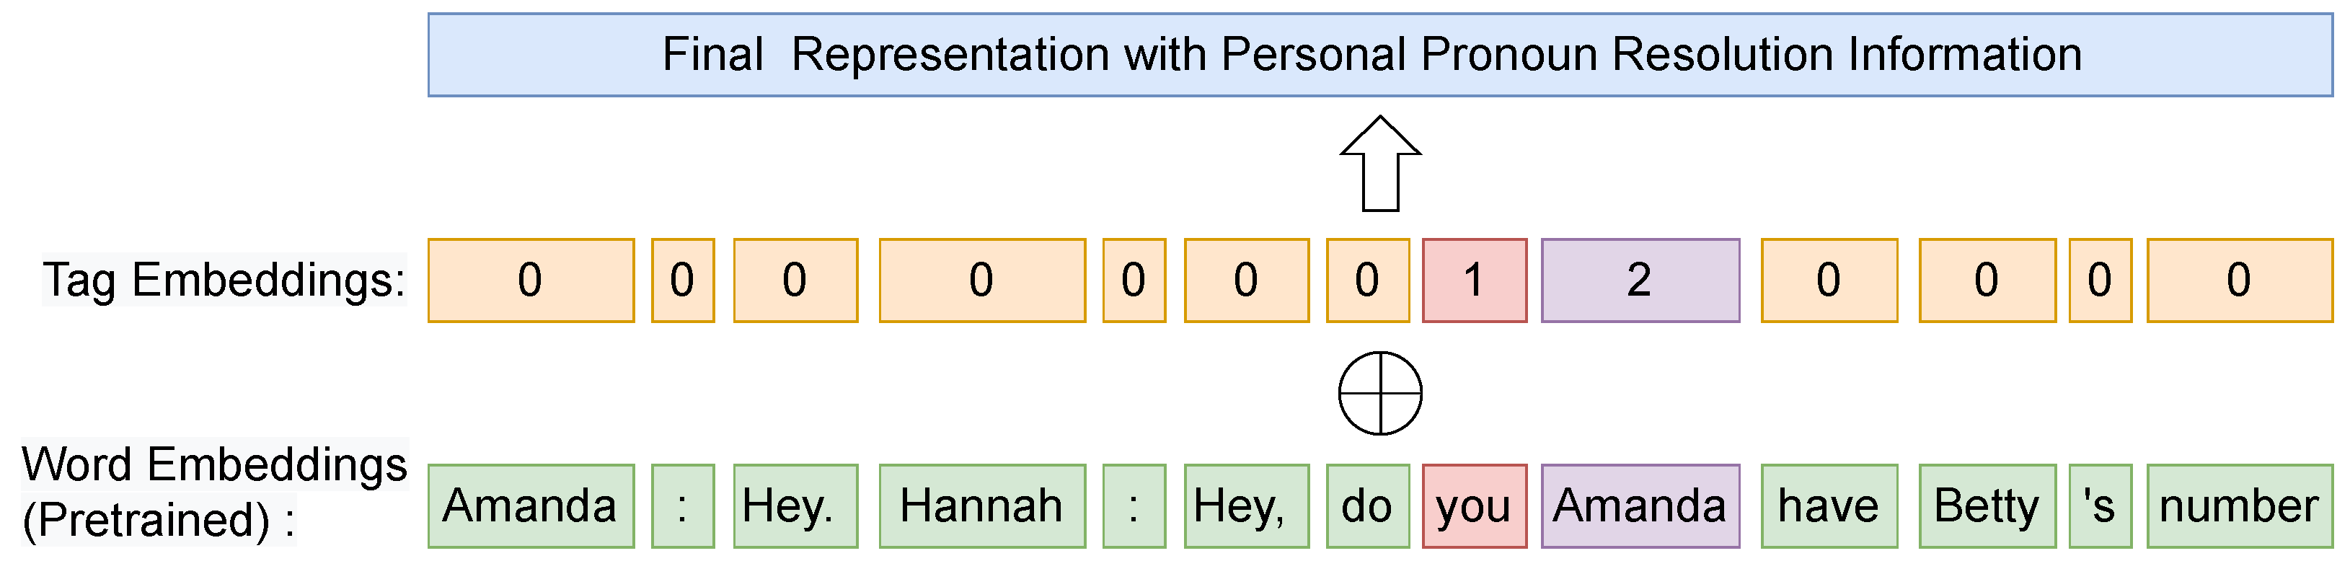The height and width of the screenshot is (574, 2350).
Task: Click the 0 tag box above 'number'
Action: tap(2240, 281)
